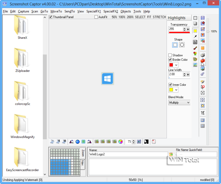Screen dimensions: 221x184
Task: Uncheck the Inner Color checkbox
Action: (170, 85)
